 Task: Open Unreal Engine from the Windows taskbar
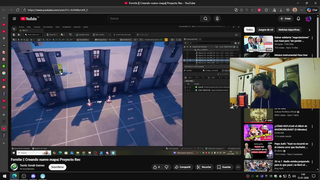tap(43, 176)
